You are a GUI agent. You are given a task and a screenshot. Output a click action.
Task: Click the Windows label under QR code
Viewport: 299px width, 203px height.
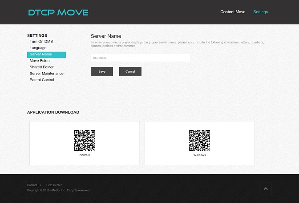pyautogui.click(x=199, y=155)
